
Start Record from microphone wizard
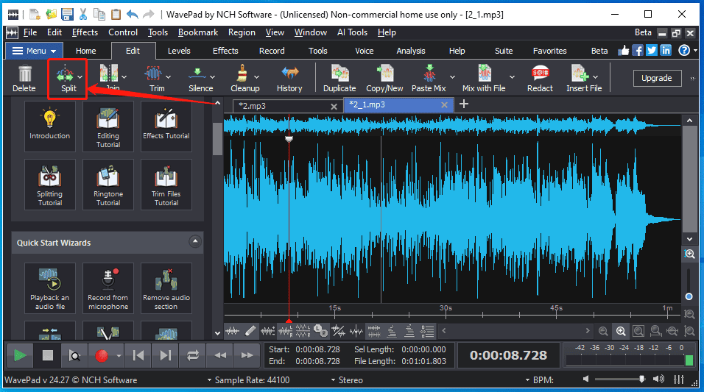108,288
